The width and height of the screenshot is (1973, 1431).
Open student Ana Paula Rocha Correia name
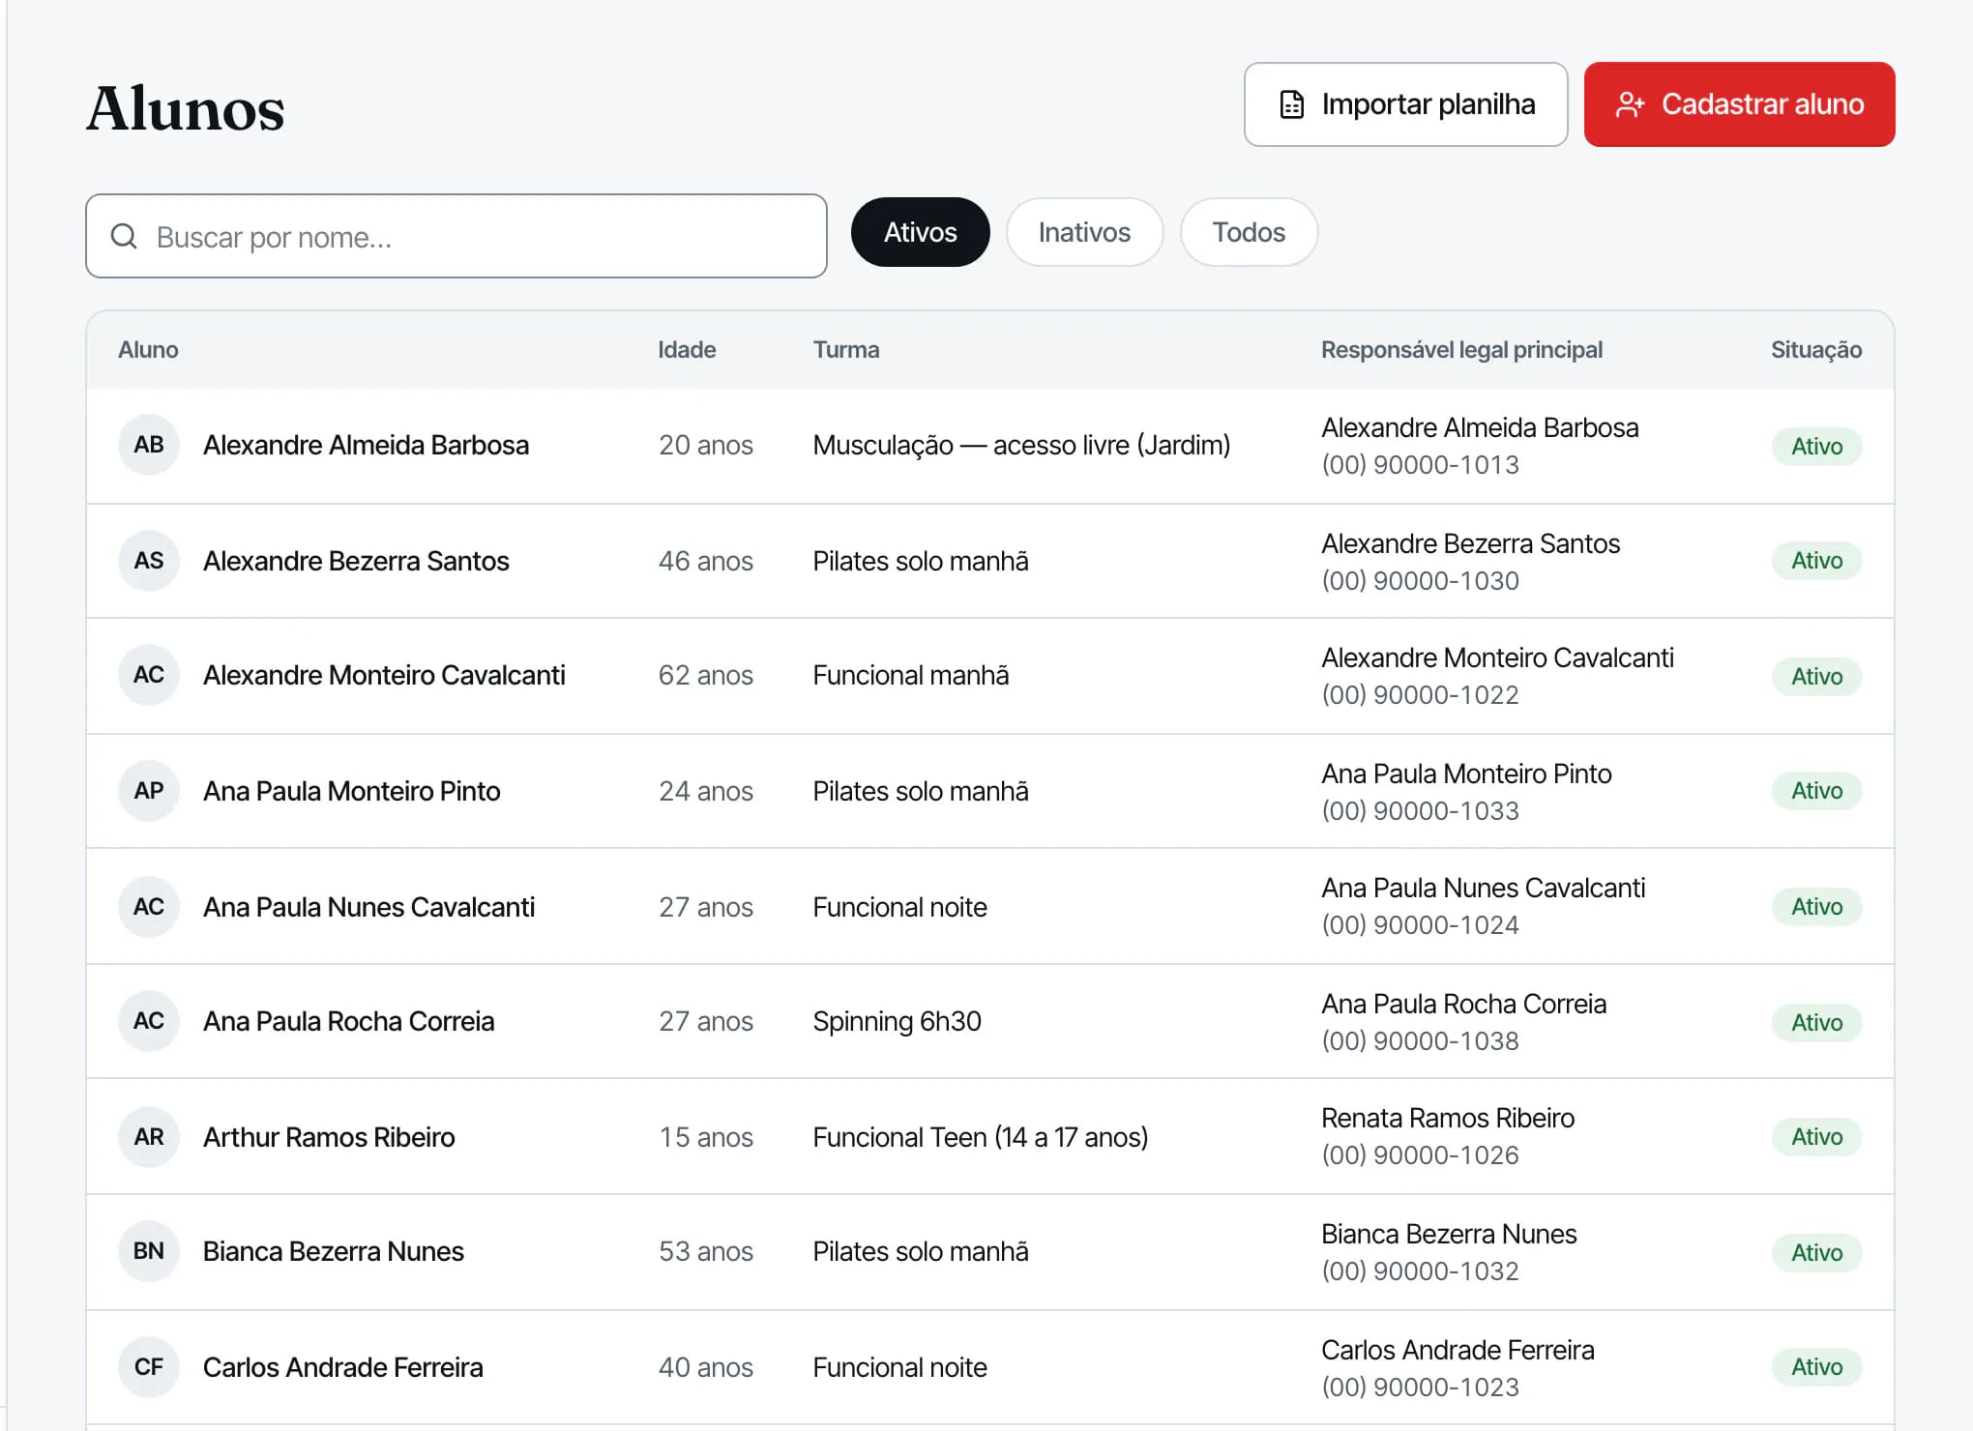pyautogui.click(x=348, y=1021)
